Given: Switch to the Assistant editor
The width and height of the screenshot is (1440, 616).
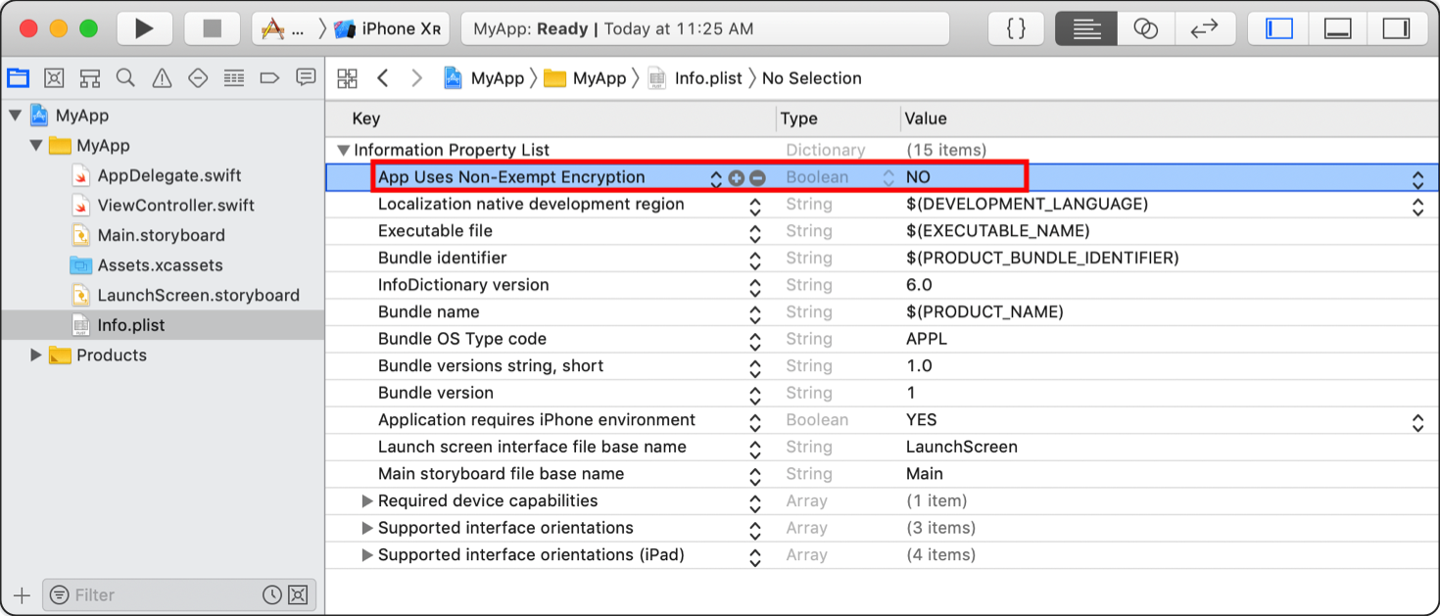Looking at the screenshot, I should click(1145, 28).
